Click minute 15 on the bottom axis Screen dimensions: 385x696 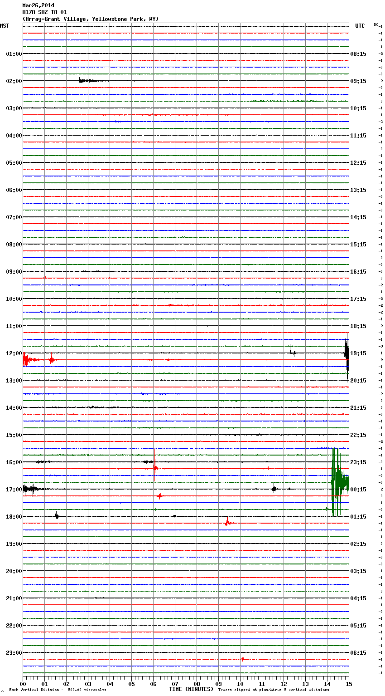pyautogui.click(x=349, y=684)
